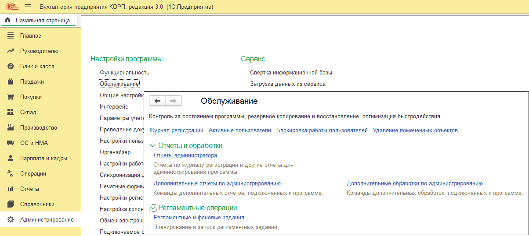Click the Производство factory icon
529x236 pixels.
pos(11,128)
